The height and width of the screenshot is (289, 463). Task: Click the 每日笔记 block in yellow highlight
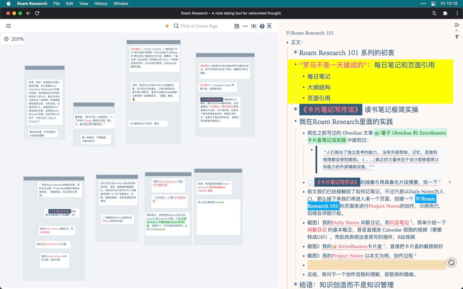319,76
